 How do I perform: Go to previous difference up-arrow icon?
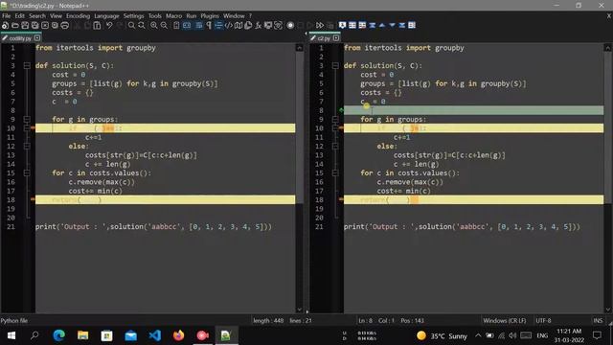382,26
